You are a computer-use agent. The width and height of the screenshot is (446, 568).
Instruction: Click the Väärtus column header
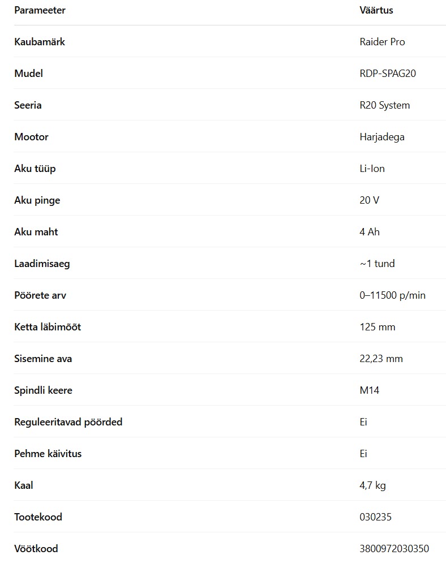tap(376, 10)
